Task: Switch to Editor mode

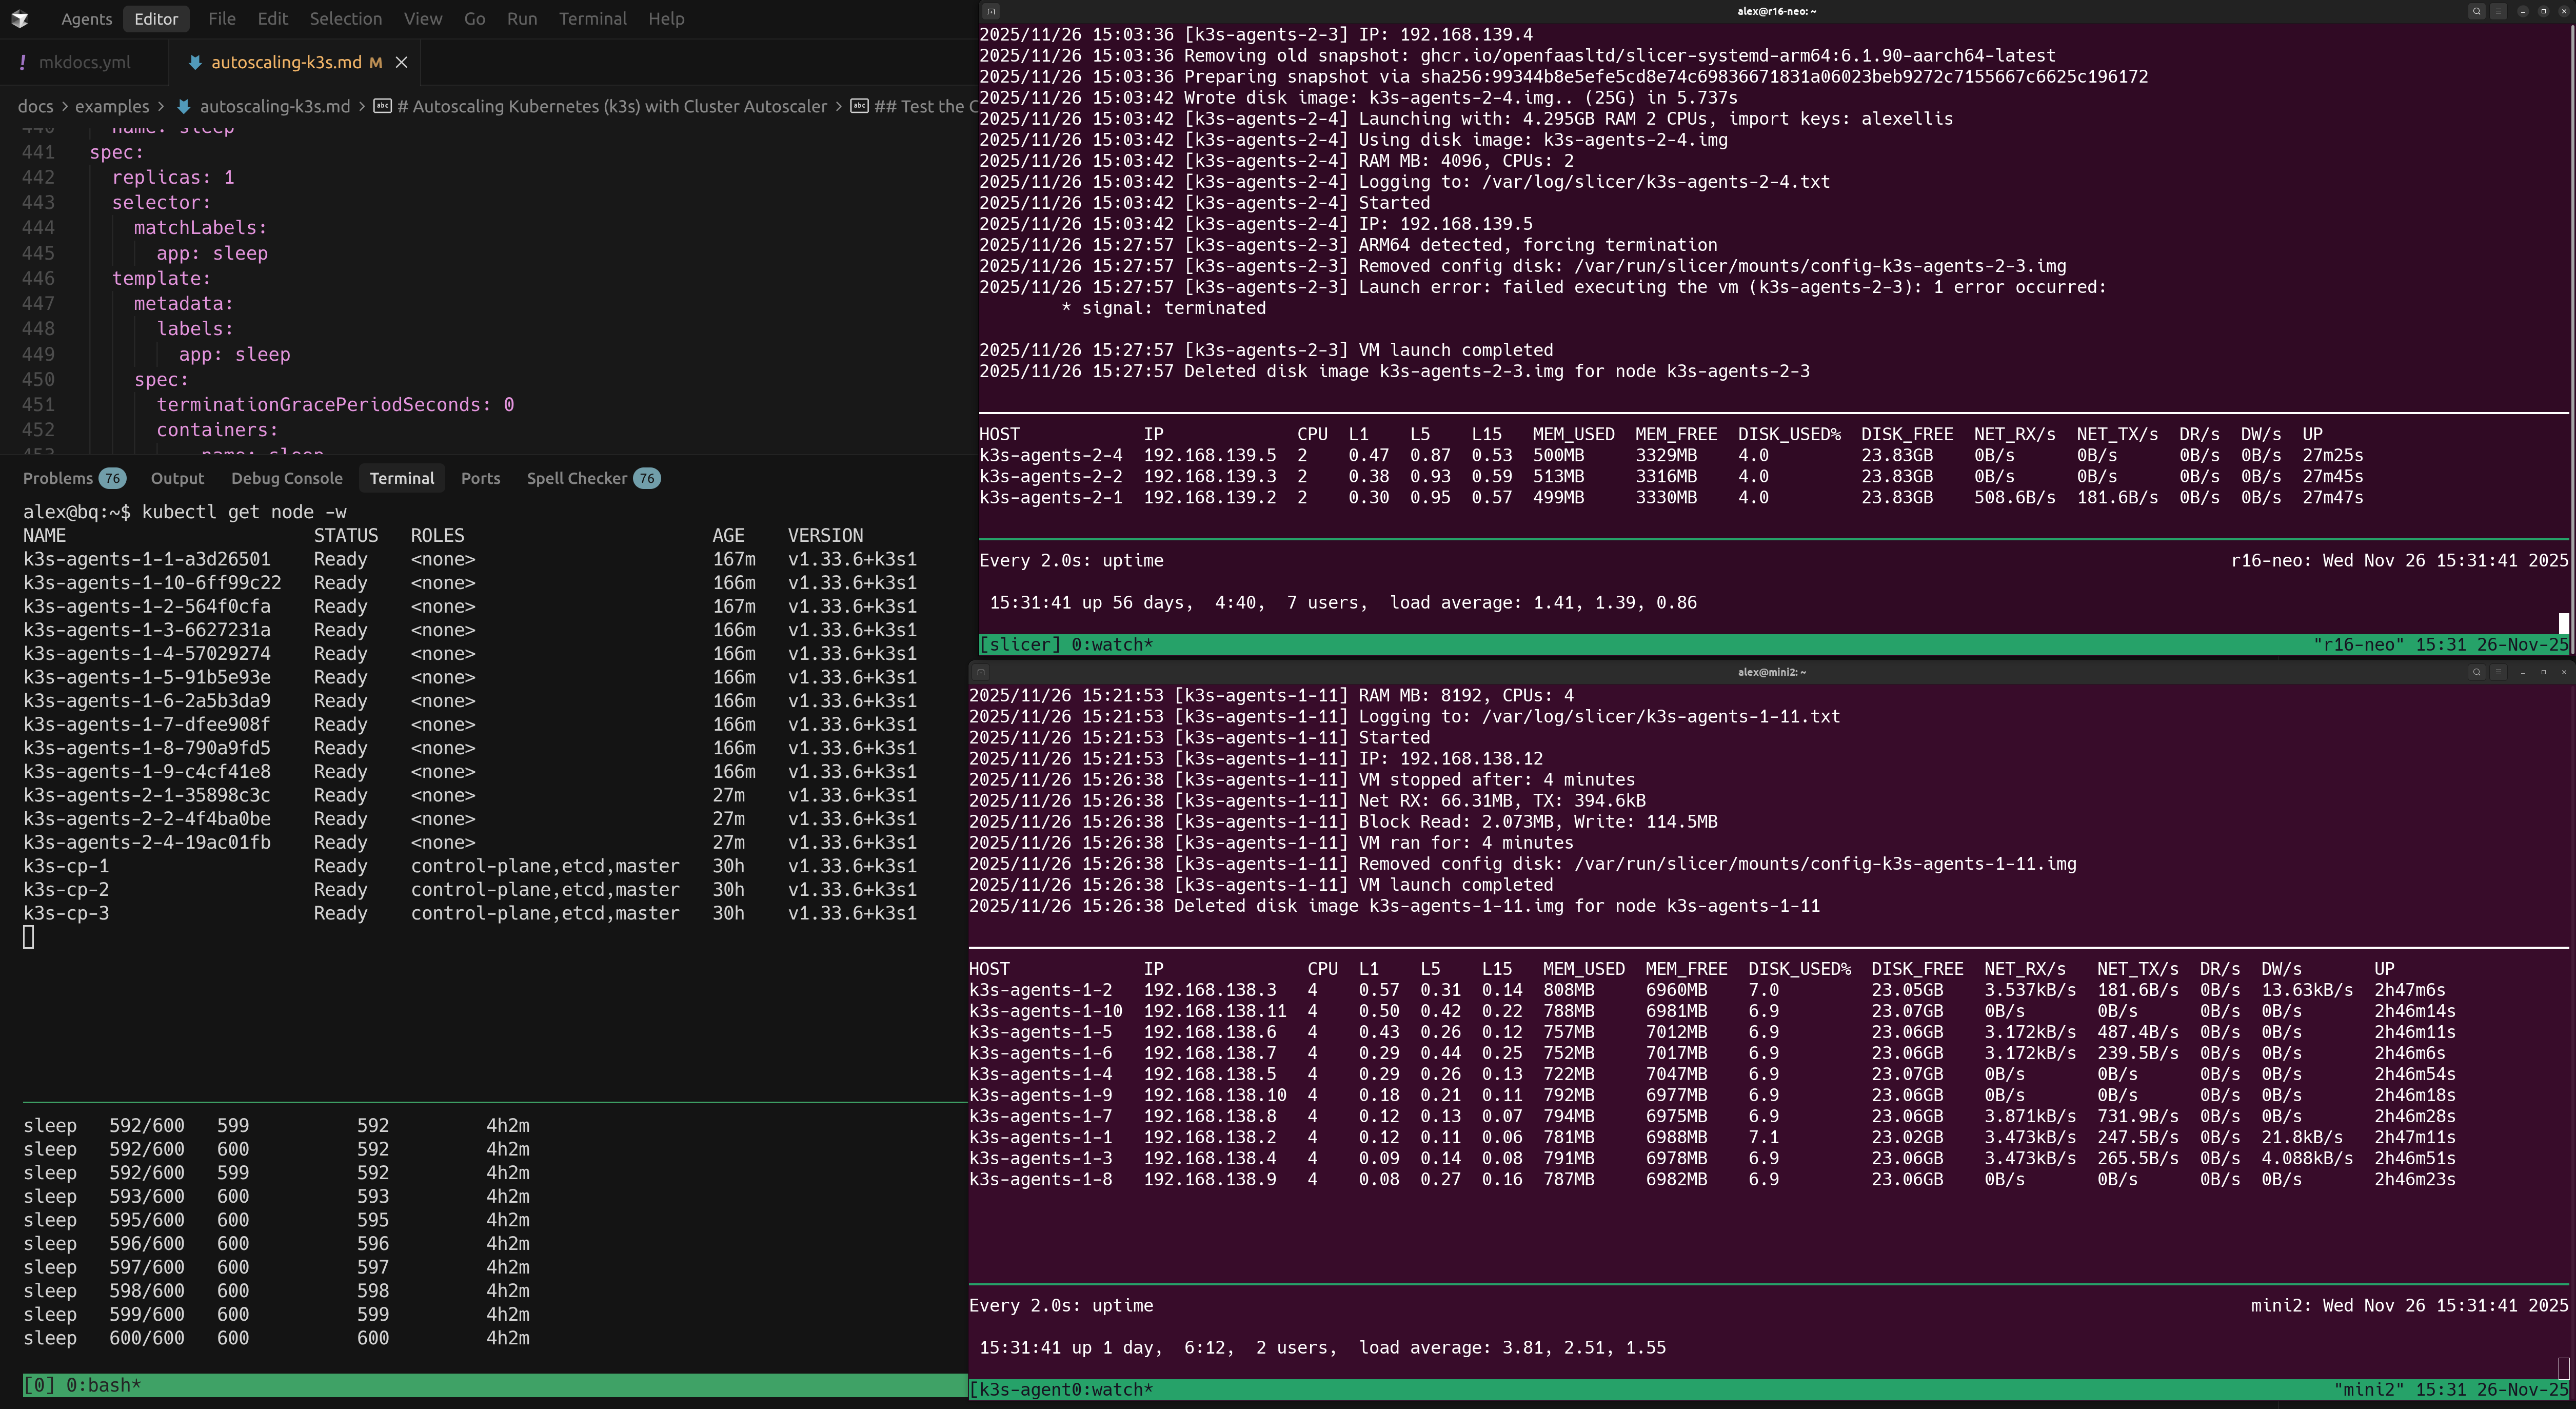Action: pyautogui.click(x=156, y=19)
